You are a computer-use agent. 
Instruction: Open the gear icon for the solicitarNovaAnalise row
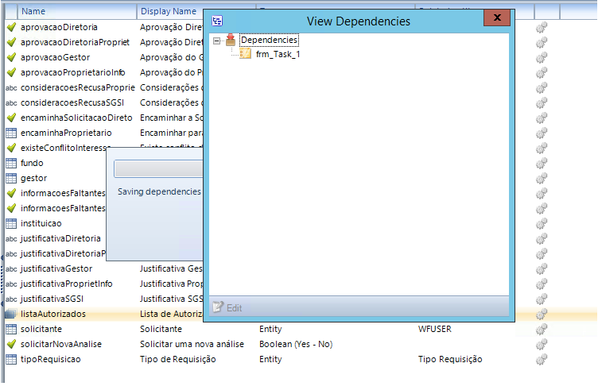pyautogui.click(x=542, y=345)
